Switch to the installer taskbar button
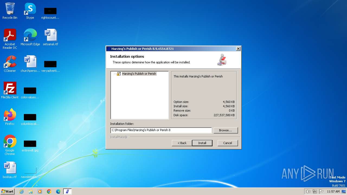 (x=68, y=191)
